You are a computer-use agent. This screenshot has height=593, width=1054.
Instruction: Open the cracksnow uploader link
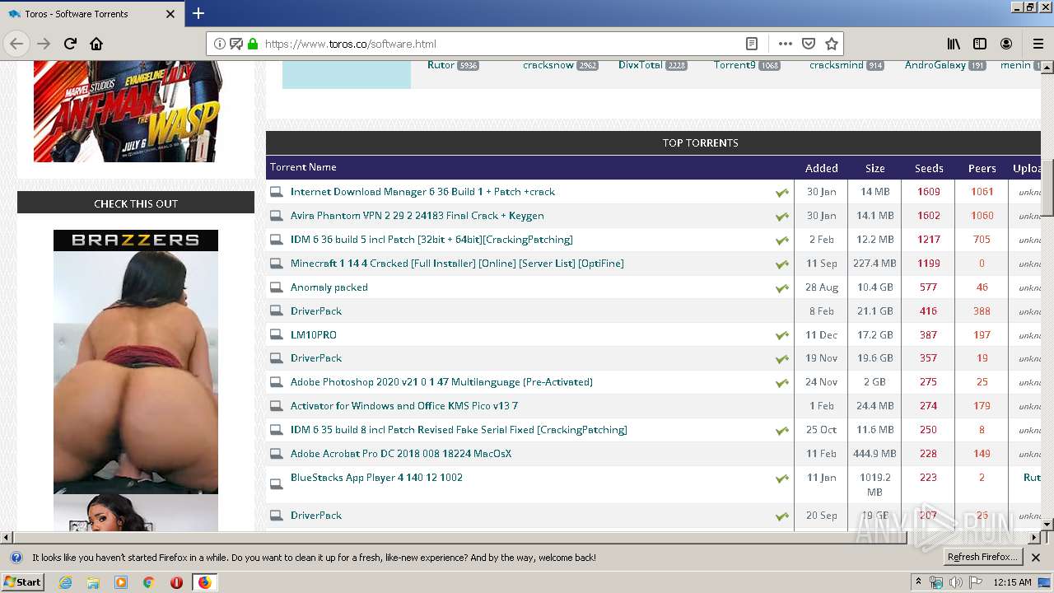[x=548, y=65]
